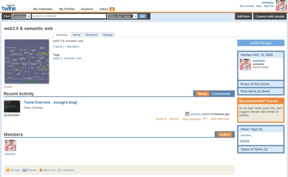Click the Go search button
The height and width of the screenshot is (177, 288).
(143, 16)
